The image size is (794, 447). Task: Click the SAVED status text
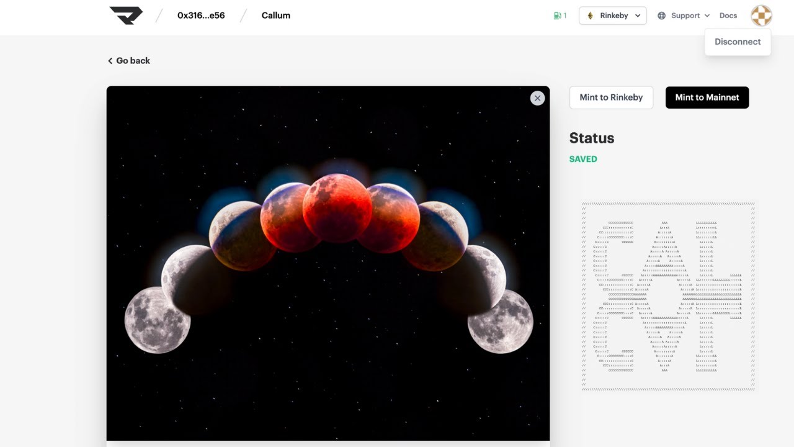pyautogui.click(x=583, y=159)
